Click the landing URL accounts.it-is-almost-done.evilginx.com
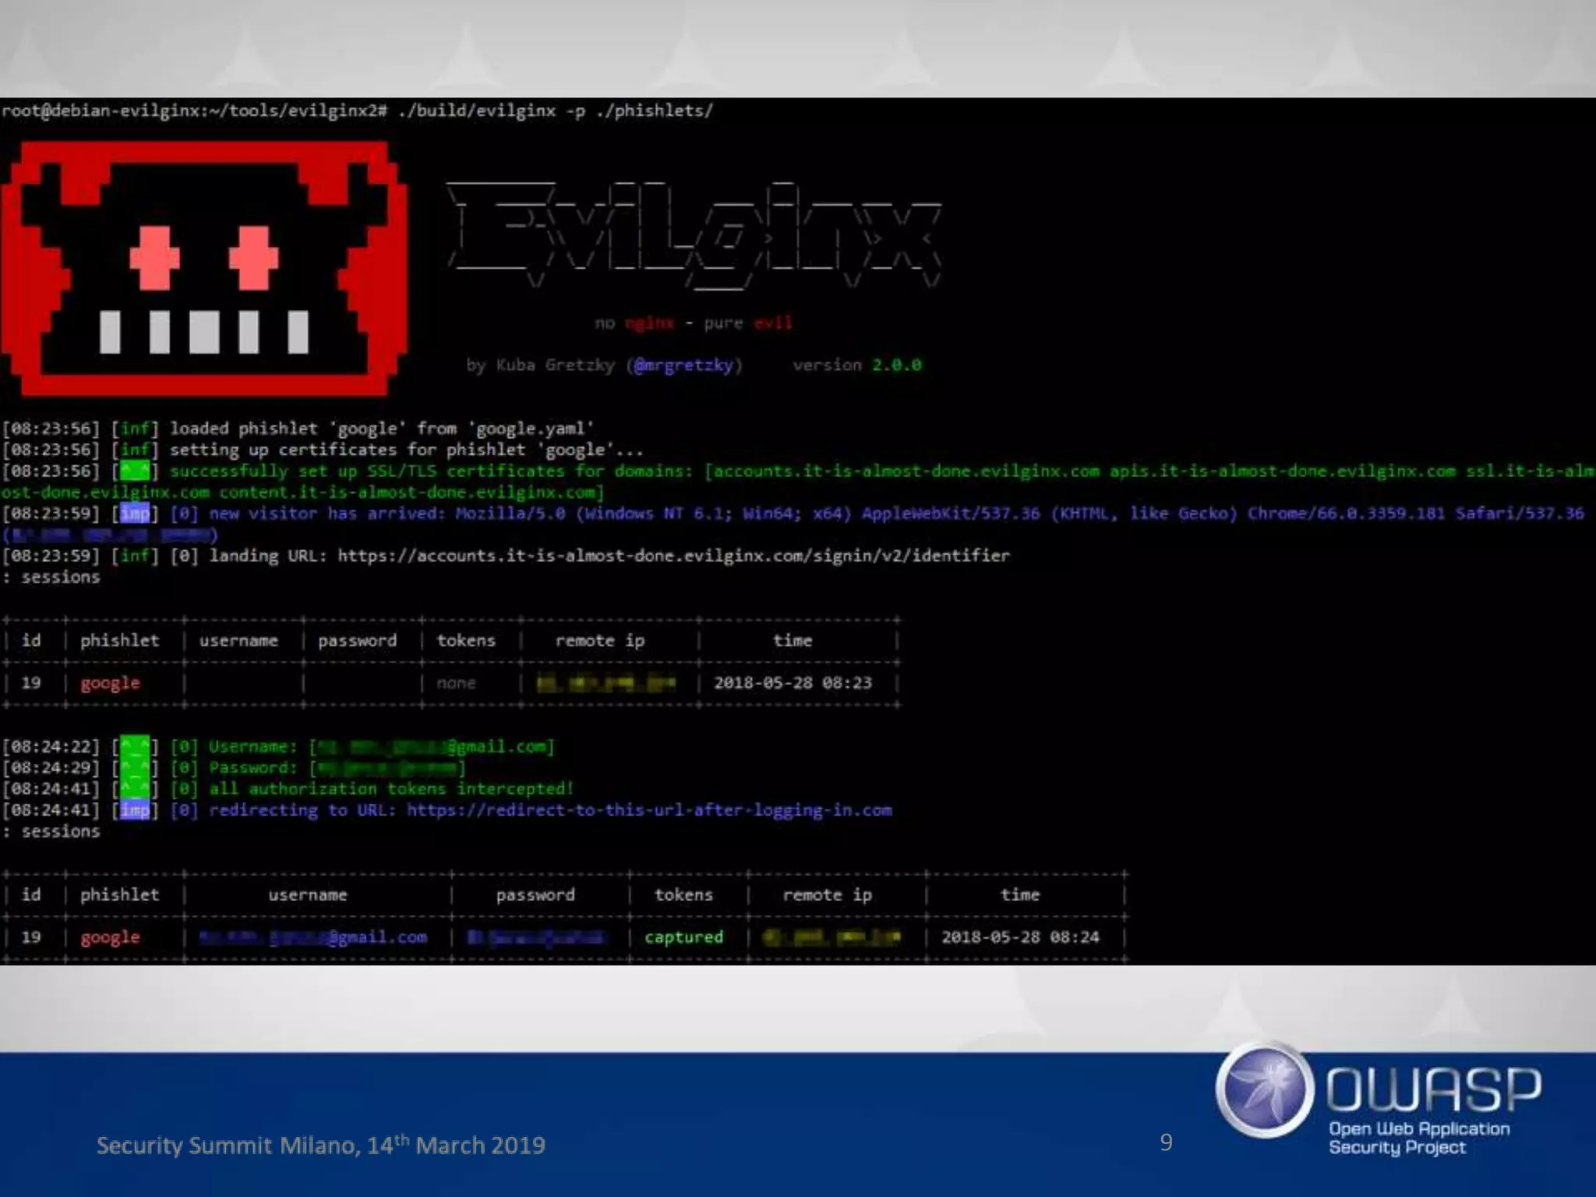The height and width of the screenshot is (1197, 1596). [673, 556]
